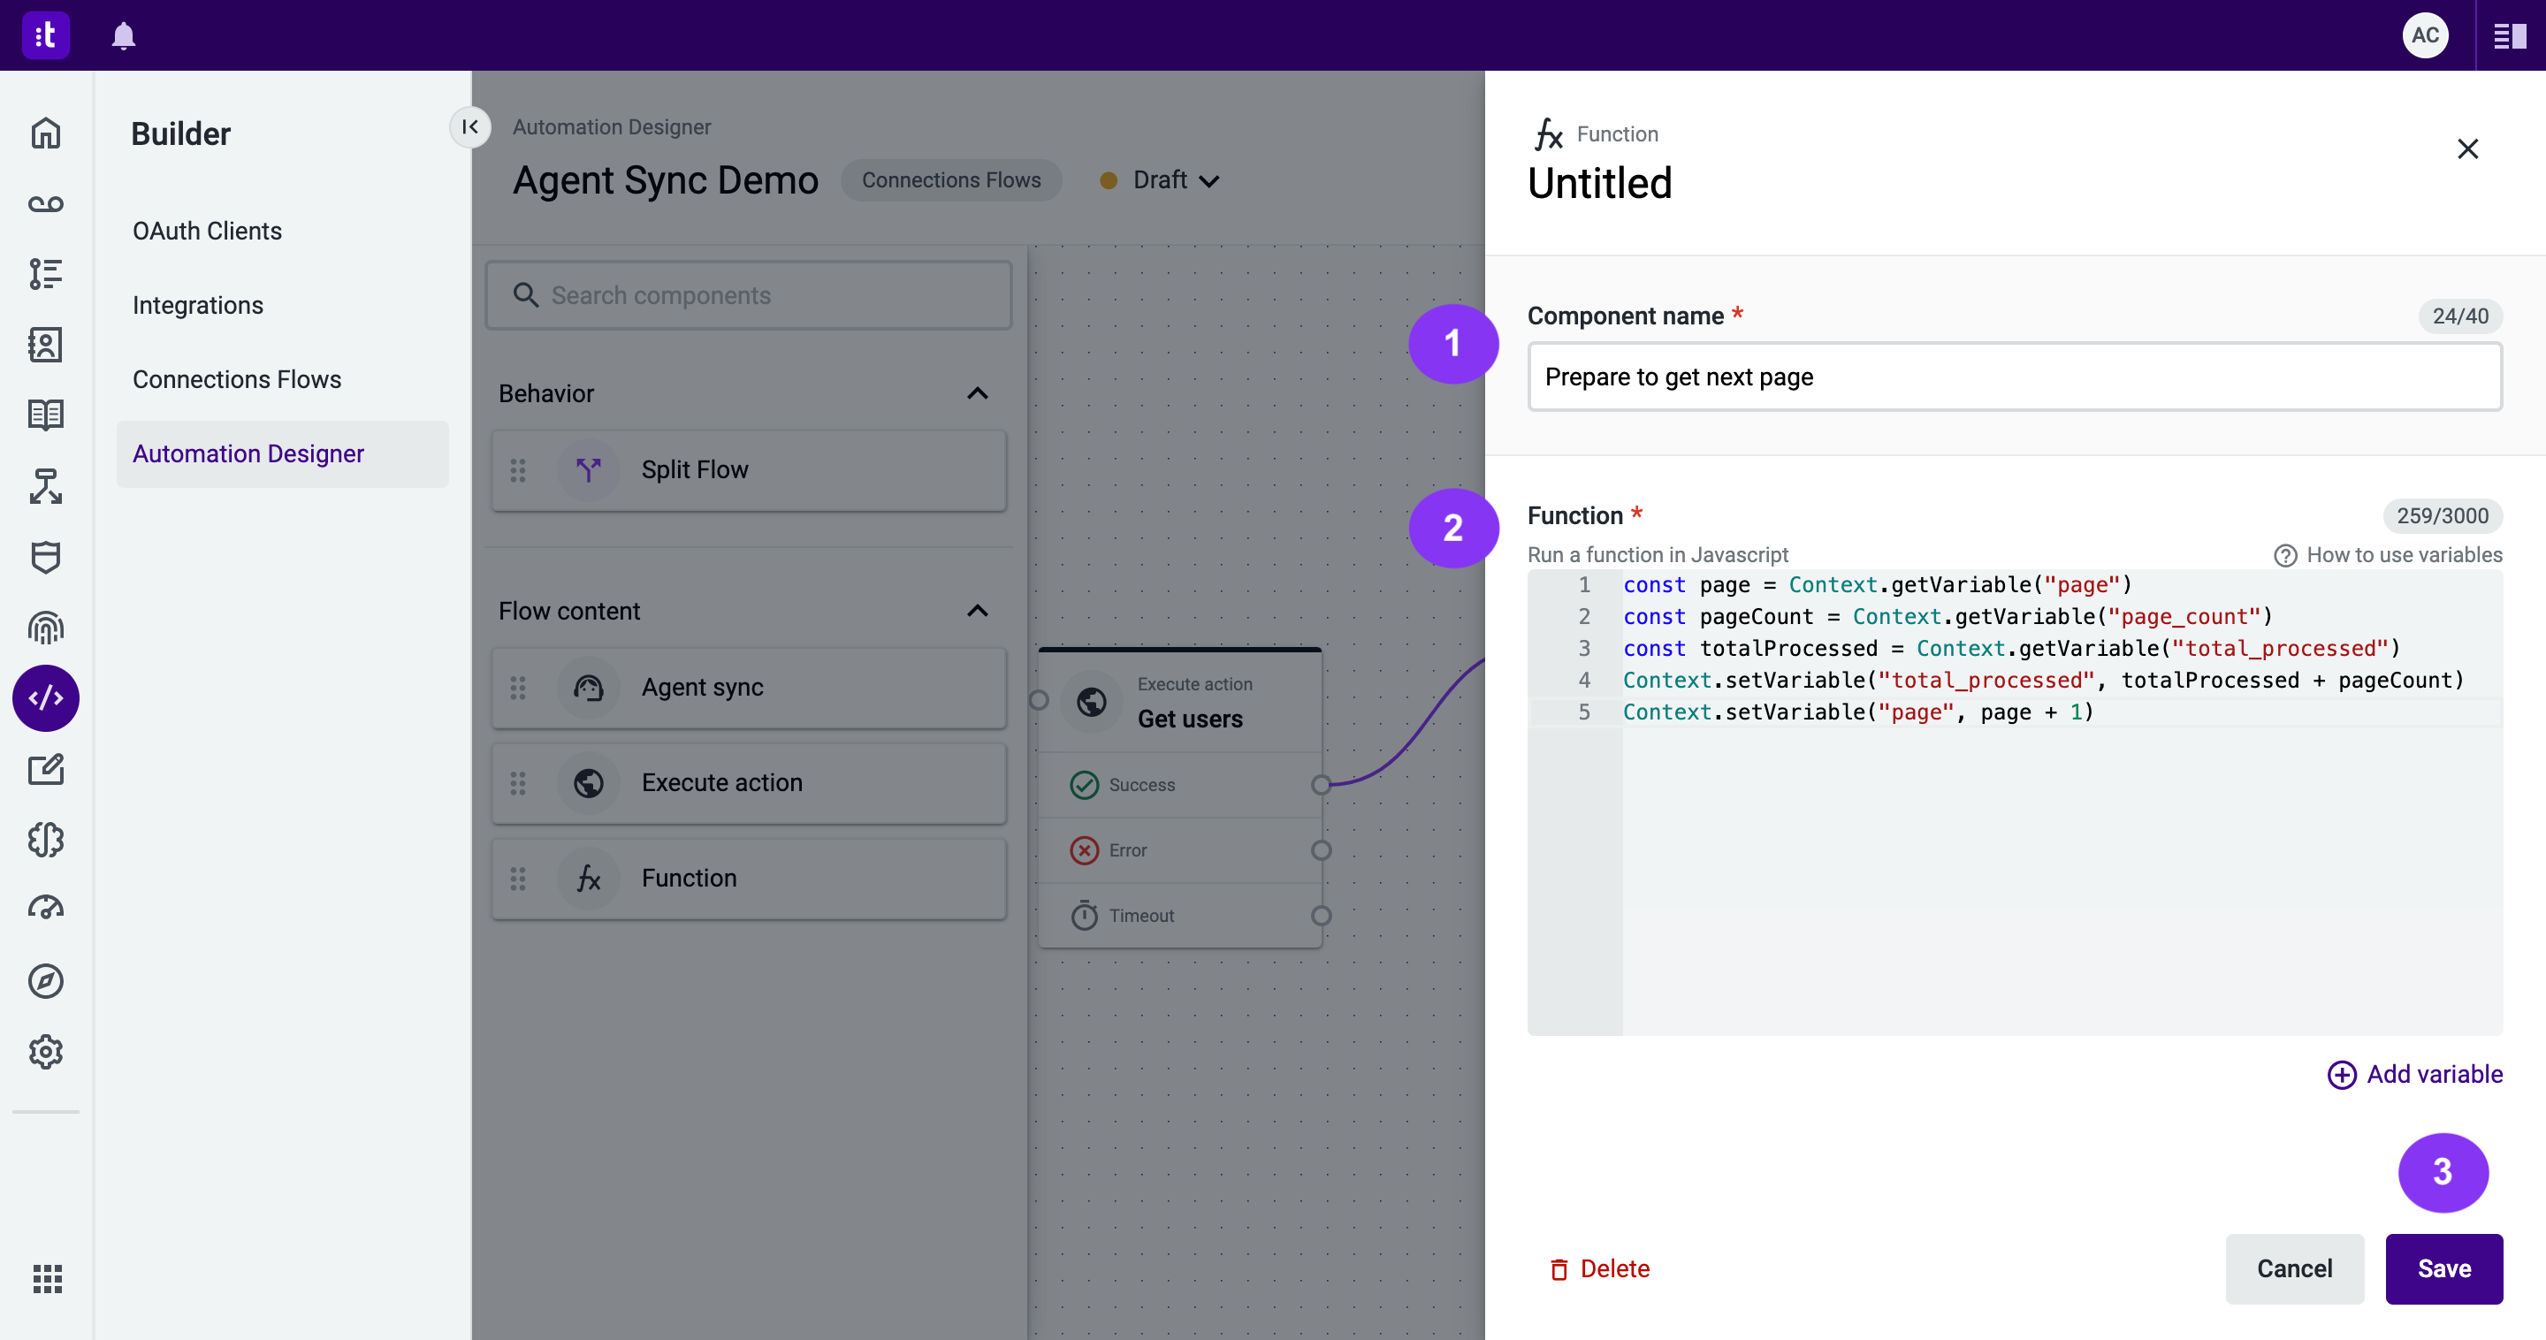Collapse the Behavior section
This screenshot has width=2546, height=1340.
pyautogui.click(x=979, y=392)
